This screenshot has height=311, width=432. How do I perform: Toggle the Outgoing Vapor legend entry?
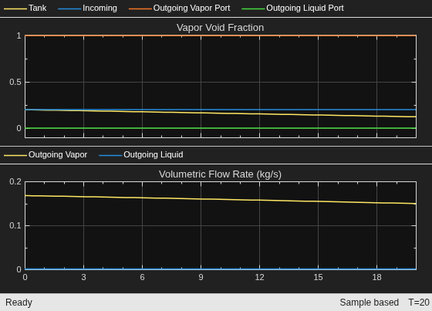(x=46, y=154)
